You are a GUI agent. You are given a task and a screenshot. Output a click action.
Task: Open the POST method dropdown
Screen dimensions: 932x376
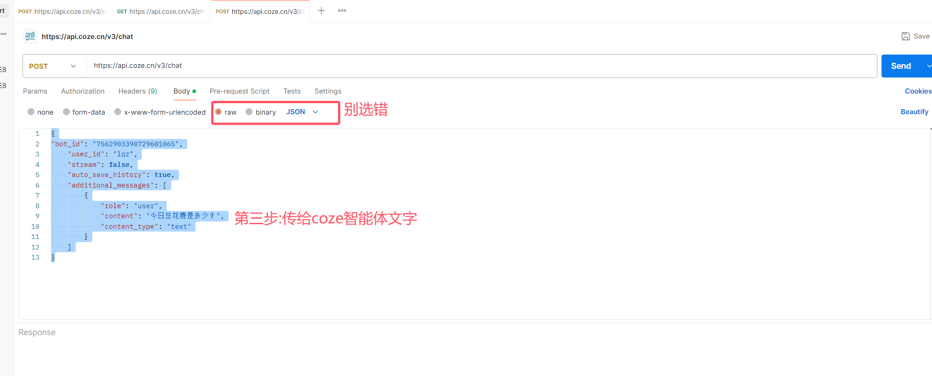pos(53,66)
